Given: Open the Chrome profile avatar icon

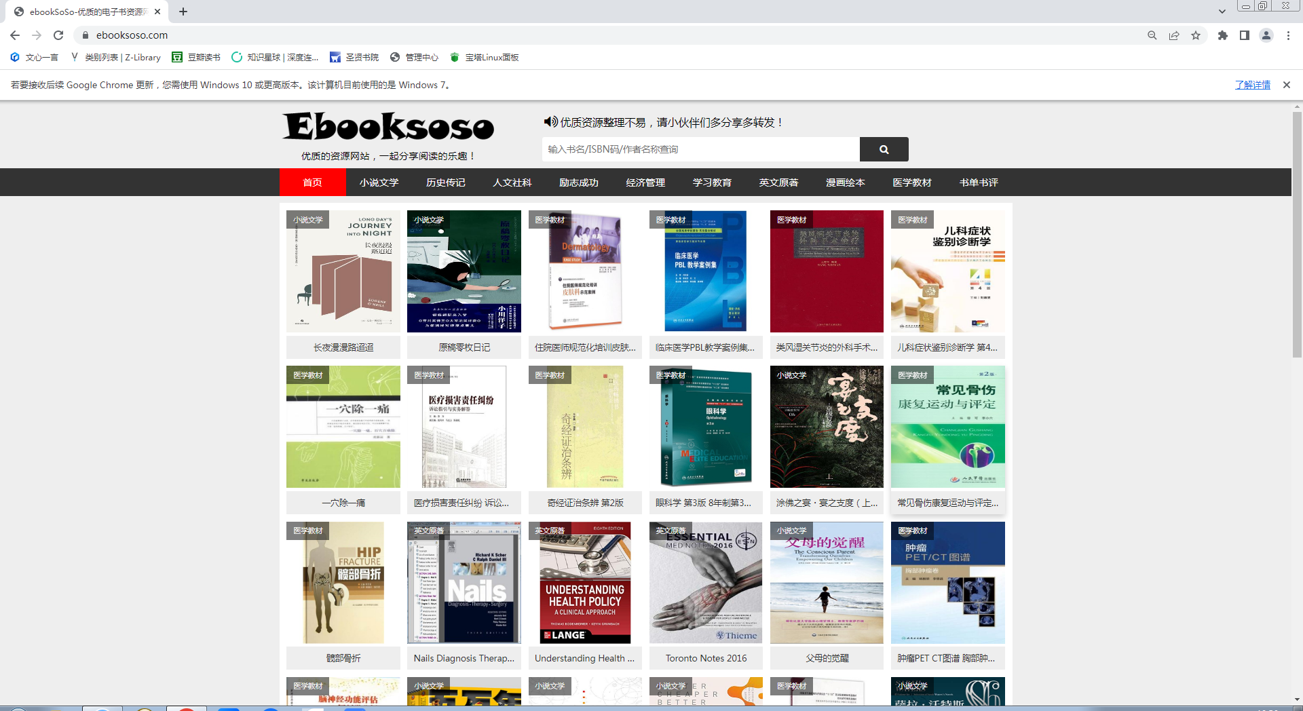Looking at the screenshot, I should [1266, 35].
